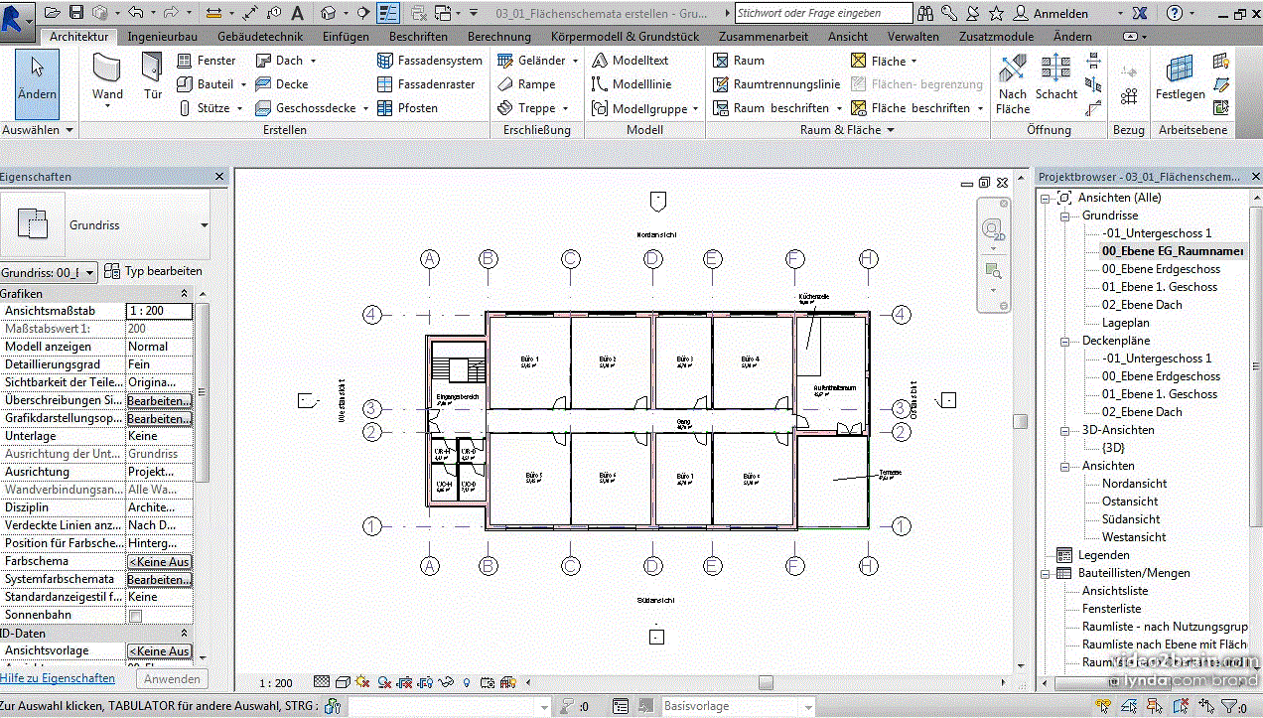Viewport: 1263px width, 718px height.
Task: Switch to the Ansicht ribbon tab
Action: click(x=847, y=37)
